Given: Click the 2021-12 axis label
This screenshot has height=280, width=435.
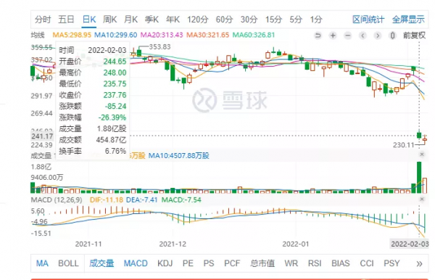Looking at the screenshot, I should point(173,244).
